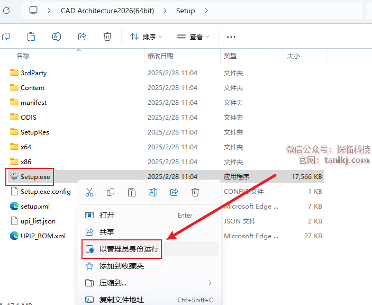372x305 pixels.
Task: Click the This PC monitor icon
Action: pyautogui.click(x=33, y=11)
